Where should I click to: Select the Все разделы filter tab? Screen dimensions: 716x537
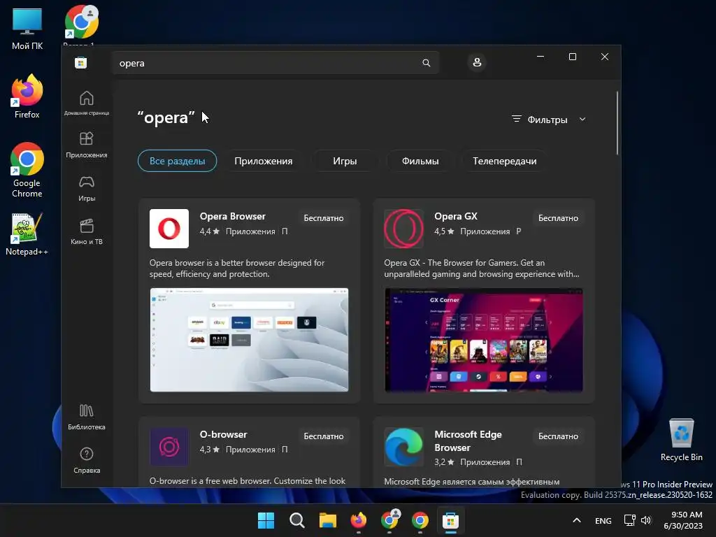click(x=177, y=161)
